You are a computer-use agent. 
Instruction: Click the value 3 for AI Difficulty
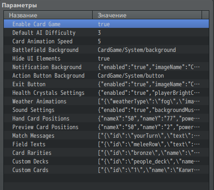point(99,33)
